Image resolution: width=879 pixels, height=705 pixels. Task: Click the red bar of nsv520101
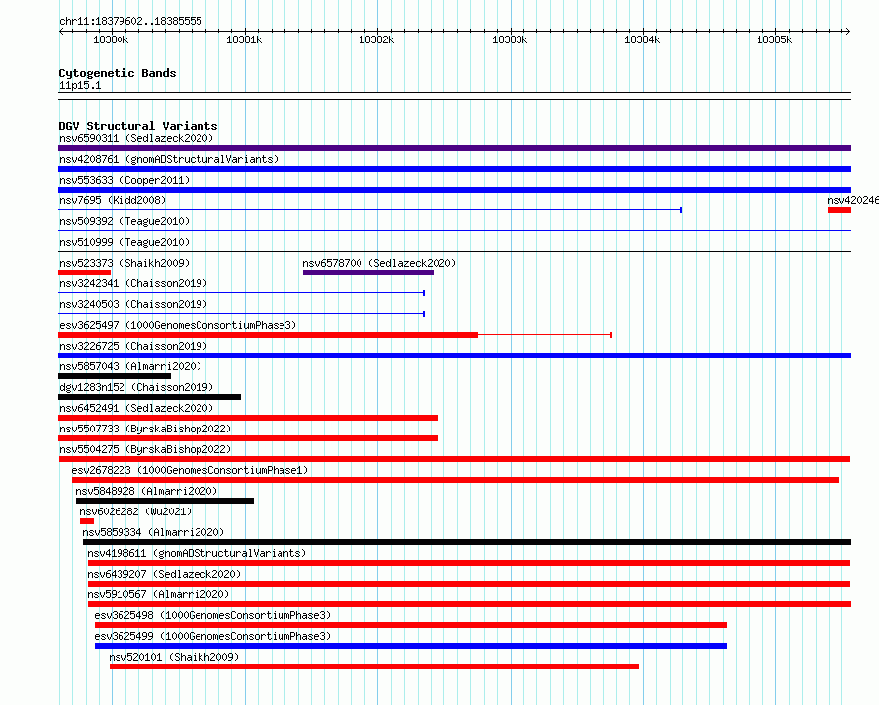[374, 666]
